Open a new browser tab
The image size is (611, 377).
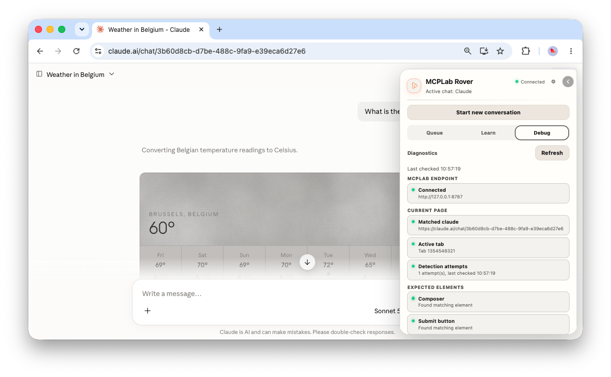220,29
